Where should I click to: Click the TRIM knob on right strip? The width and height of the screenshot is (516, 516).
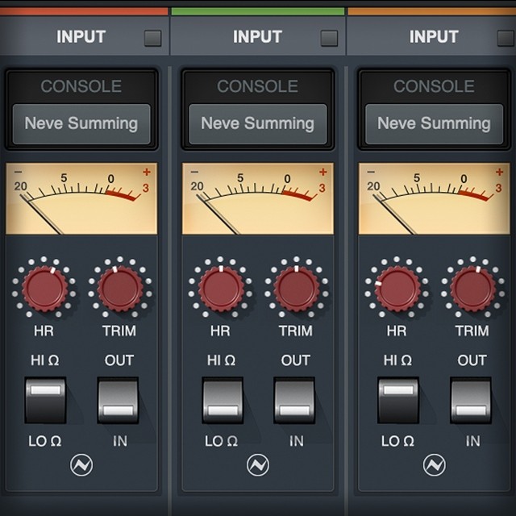(472, 289)
